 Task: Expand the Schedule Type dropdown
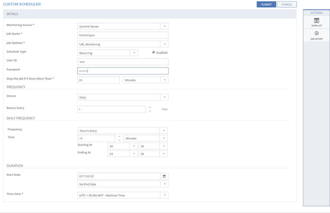click(x=134, y=53)
